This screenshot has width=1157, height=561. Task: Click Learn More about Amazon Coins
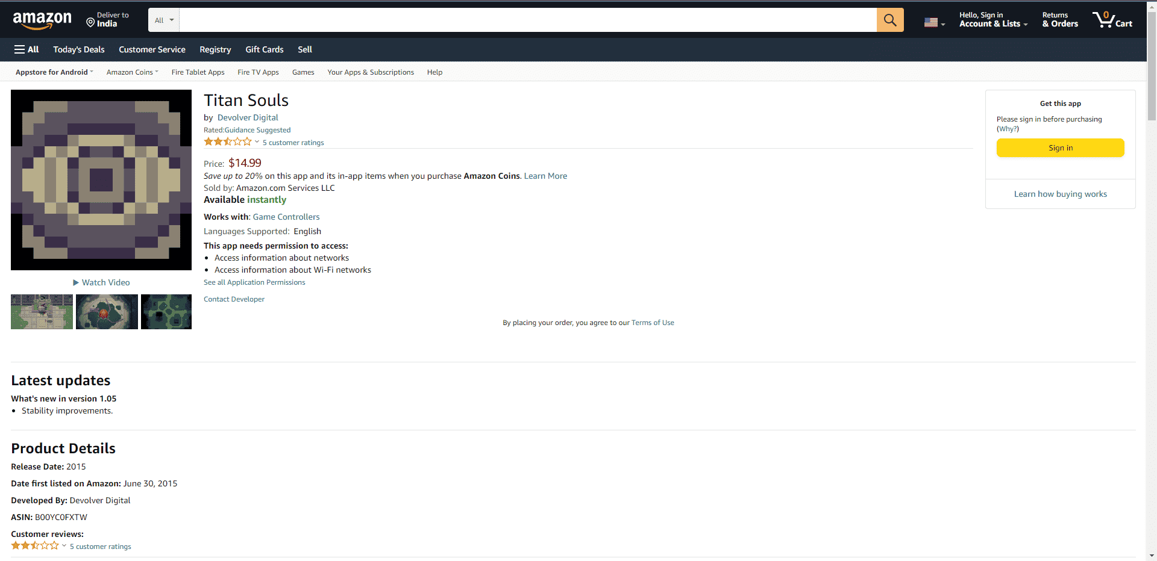(x=545, y=176)
